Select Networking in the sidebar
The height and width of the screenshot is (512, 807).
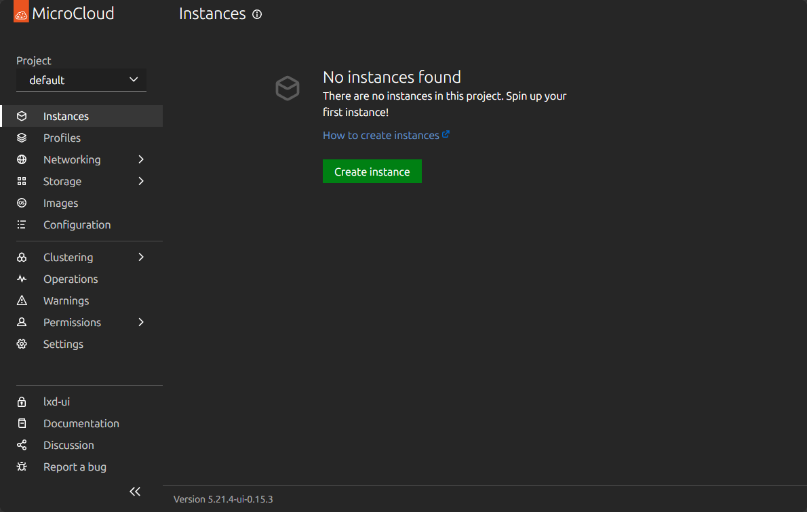pos(82,159)
